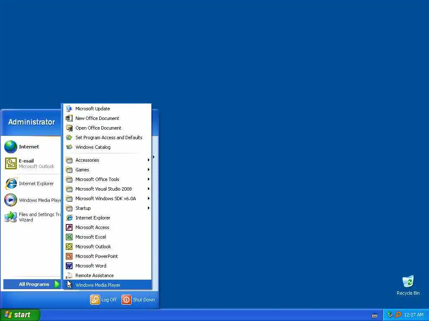Click the "New Office Document" text
The width and height of the screenshot is (429, 321).
pyautogui.click(x=97, y=118)
